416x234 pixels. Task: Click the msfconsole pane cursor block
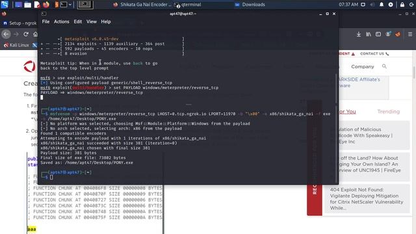[x=42, y=97]
